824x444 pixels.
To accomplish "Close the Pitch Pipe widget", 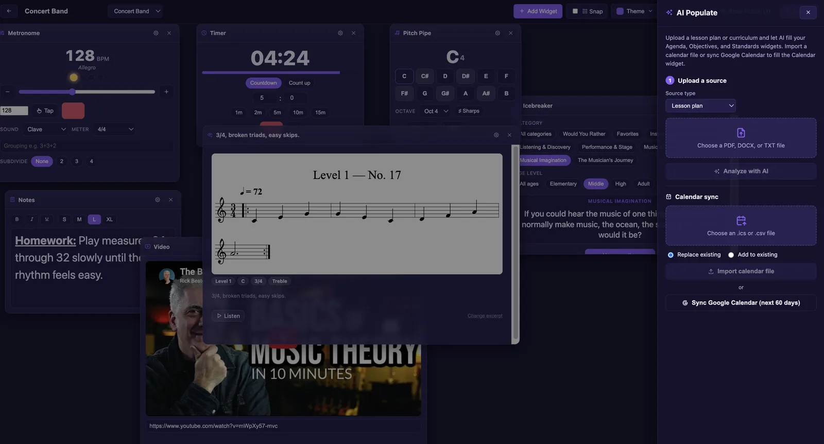I will (511, 33).
